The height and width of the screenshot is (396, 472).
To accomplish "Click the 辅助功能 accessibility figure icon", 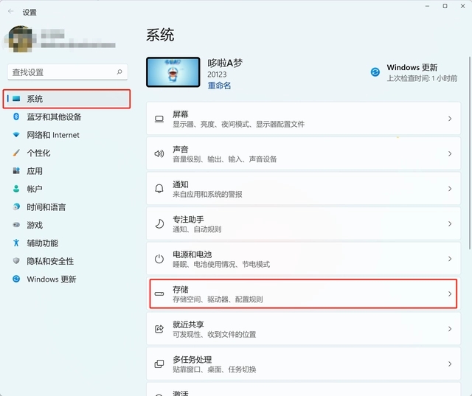I will click(16, 243).
